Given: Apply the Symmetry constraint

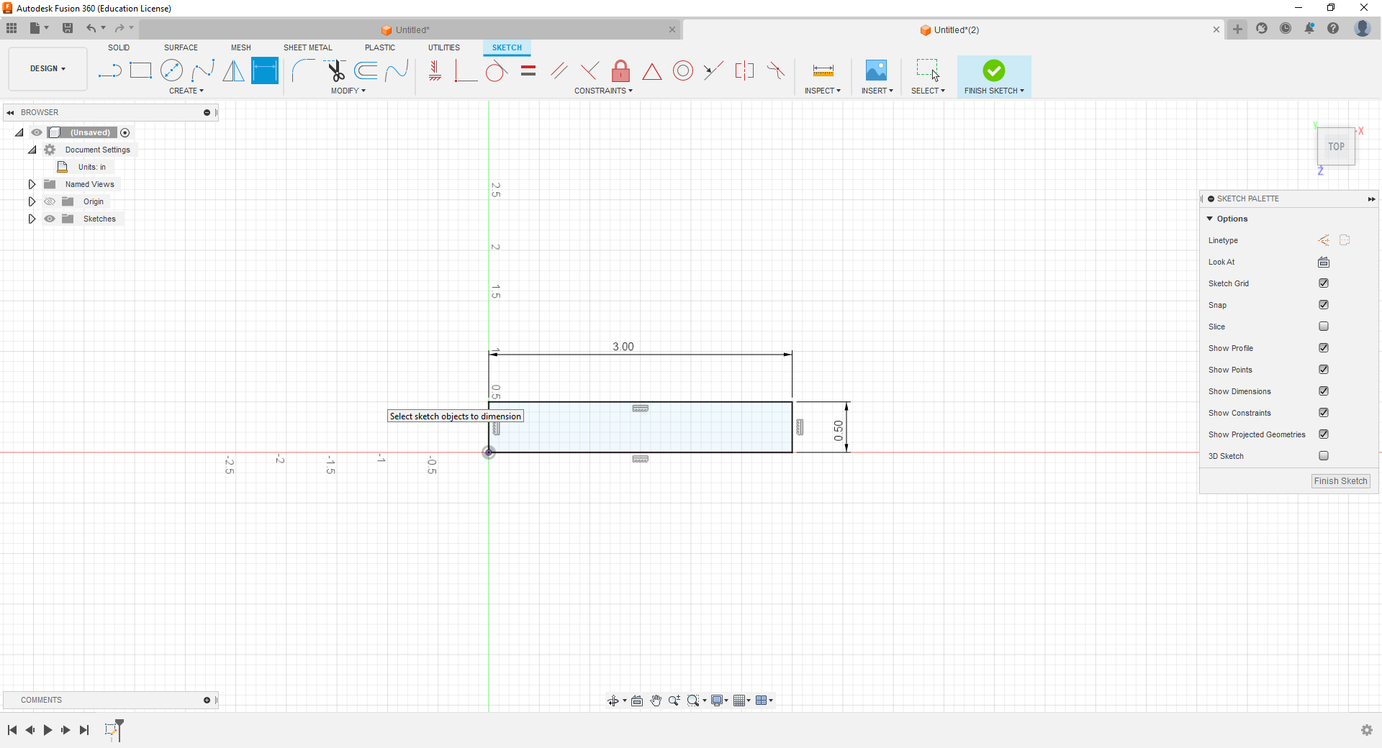Looking at the screenshot, I should (744, 70).
